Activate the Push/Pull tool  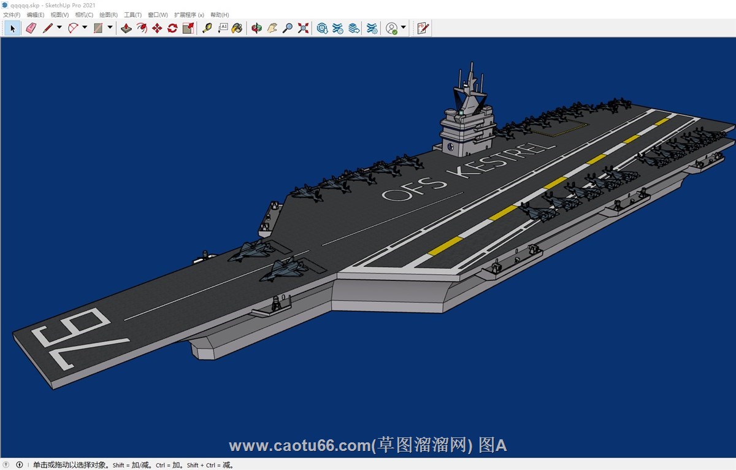[x=126, y=28]
